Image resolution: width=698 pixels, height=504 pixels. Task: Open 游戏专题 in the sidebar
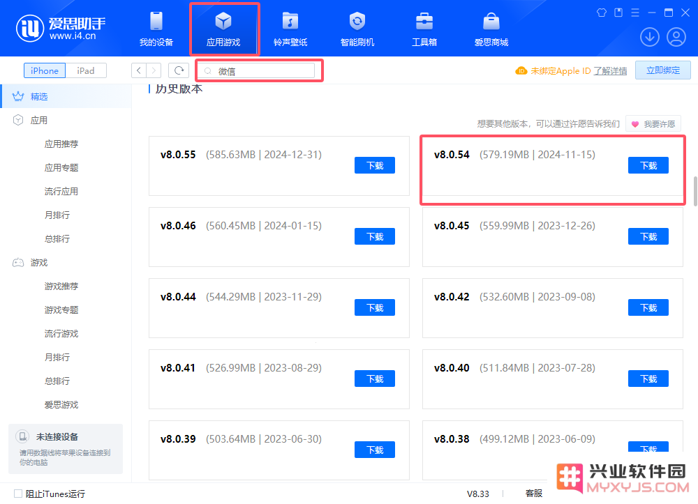61,310
